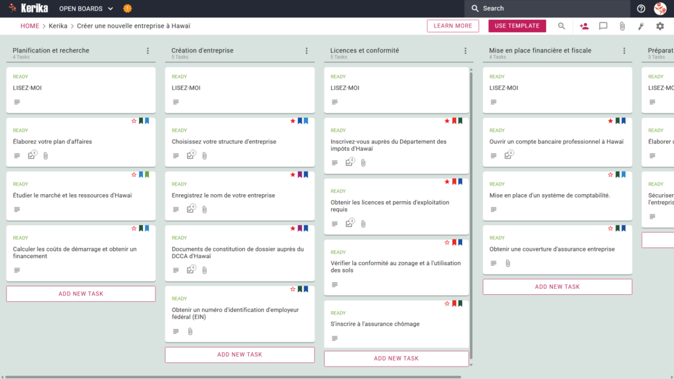Add new task in Planification et recherche
Screen dimensions: 674x379
[81, 294]
